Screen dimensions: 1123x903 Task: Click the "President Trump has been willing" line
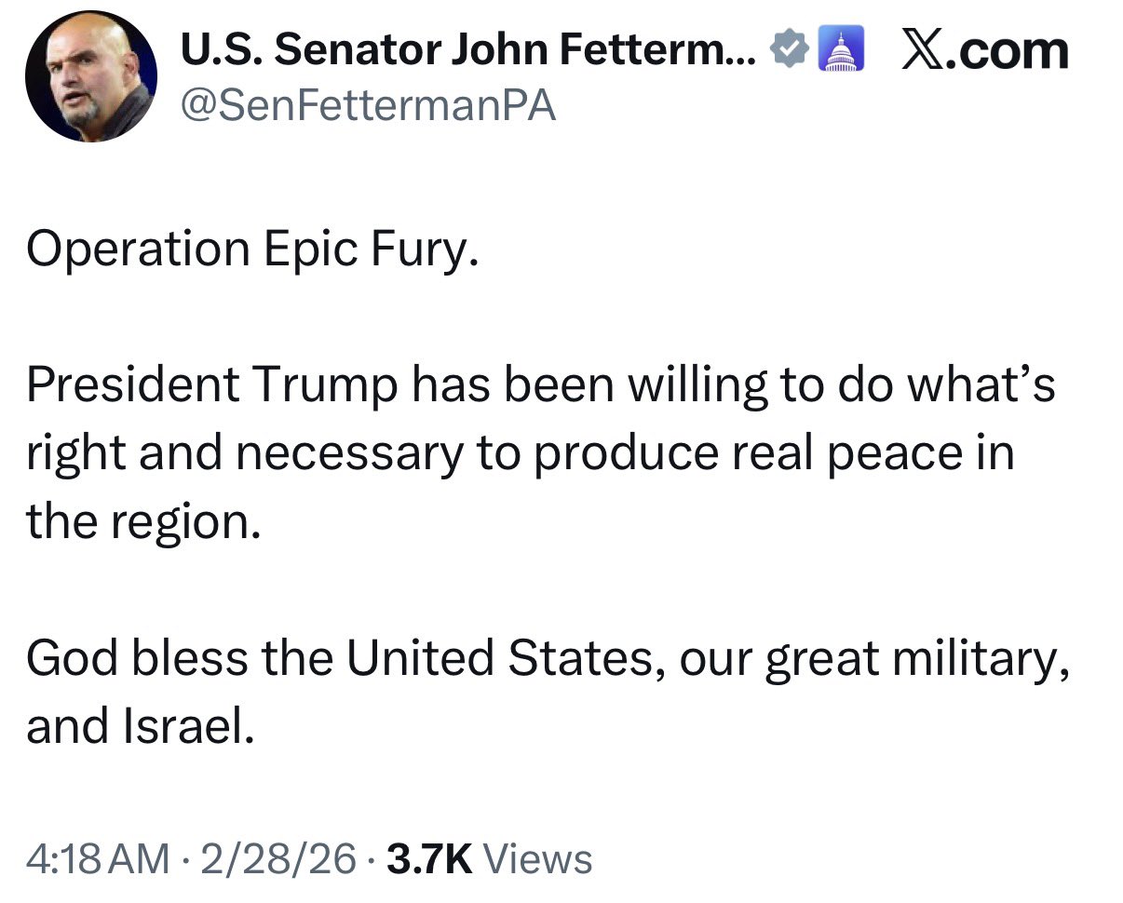[x=540, y=385]
